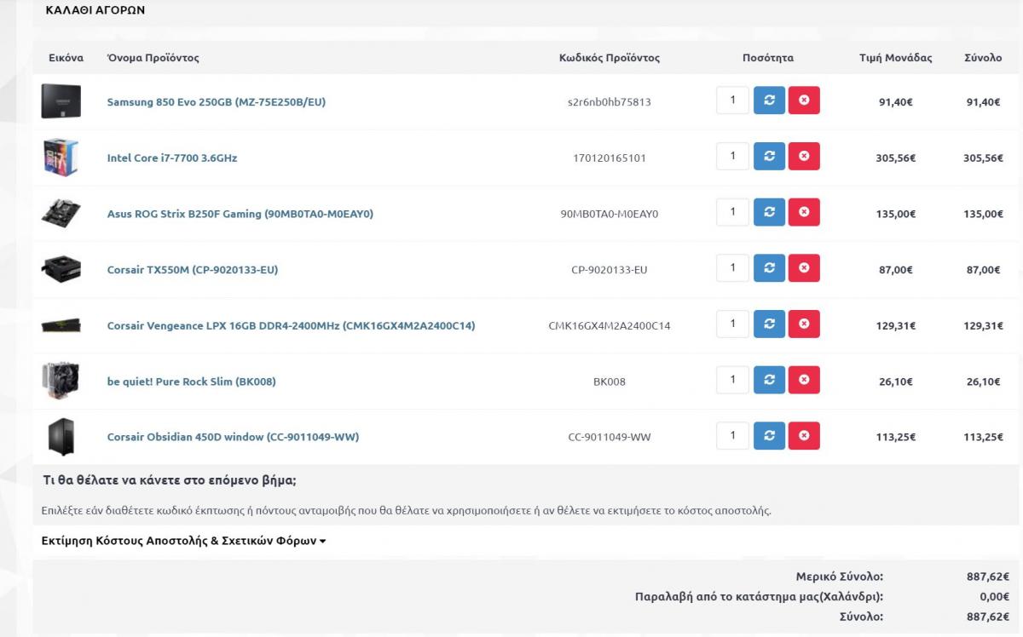The height and width of the screenshot is (637, 1023).
Task: Open Asus ROG Strix B250F Gaming link
Action: pyautogui.click(x=240, y=214)
